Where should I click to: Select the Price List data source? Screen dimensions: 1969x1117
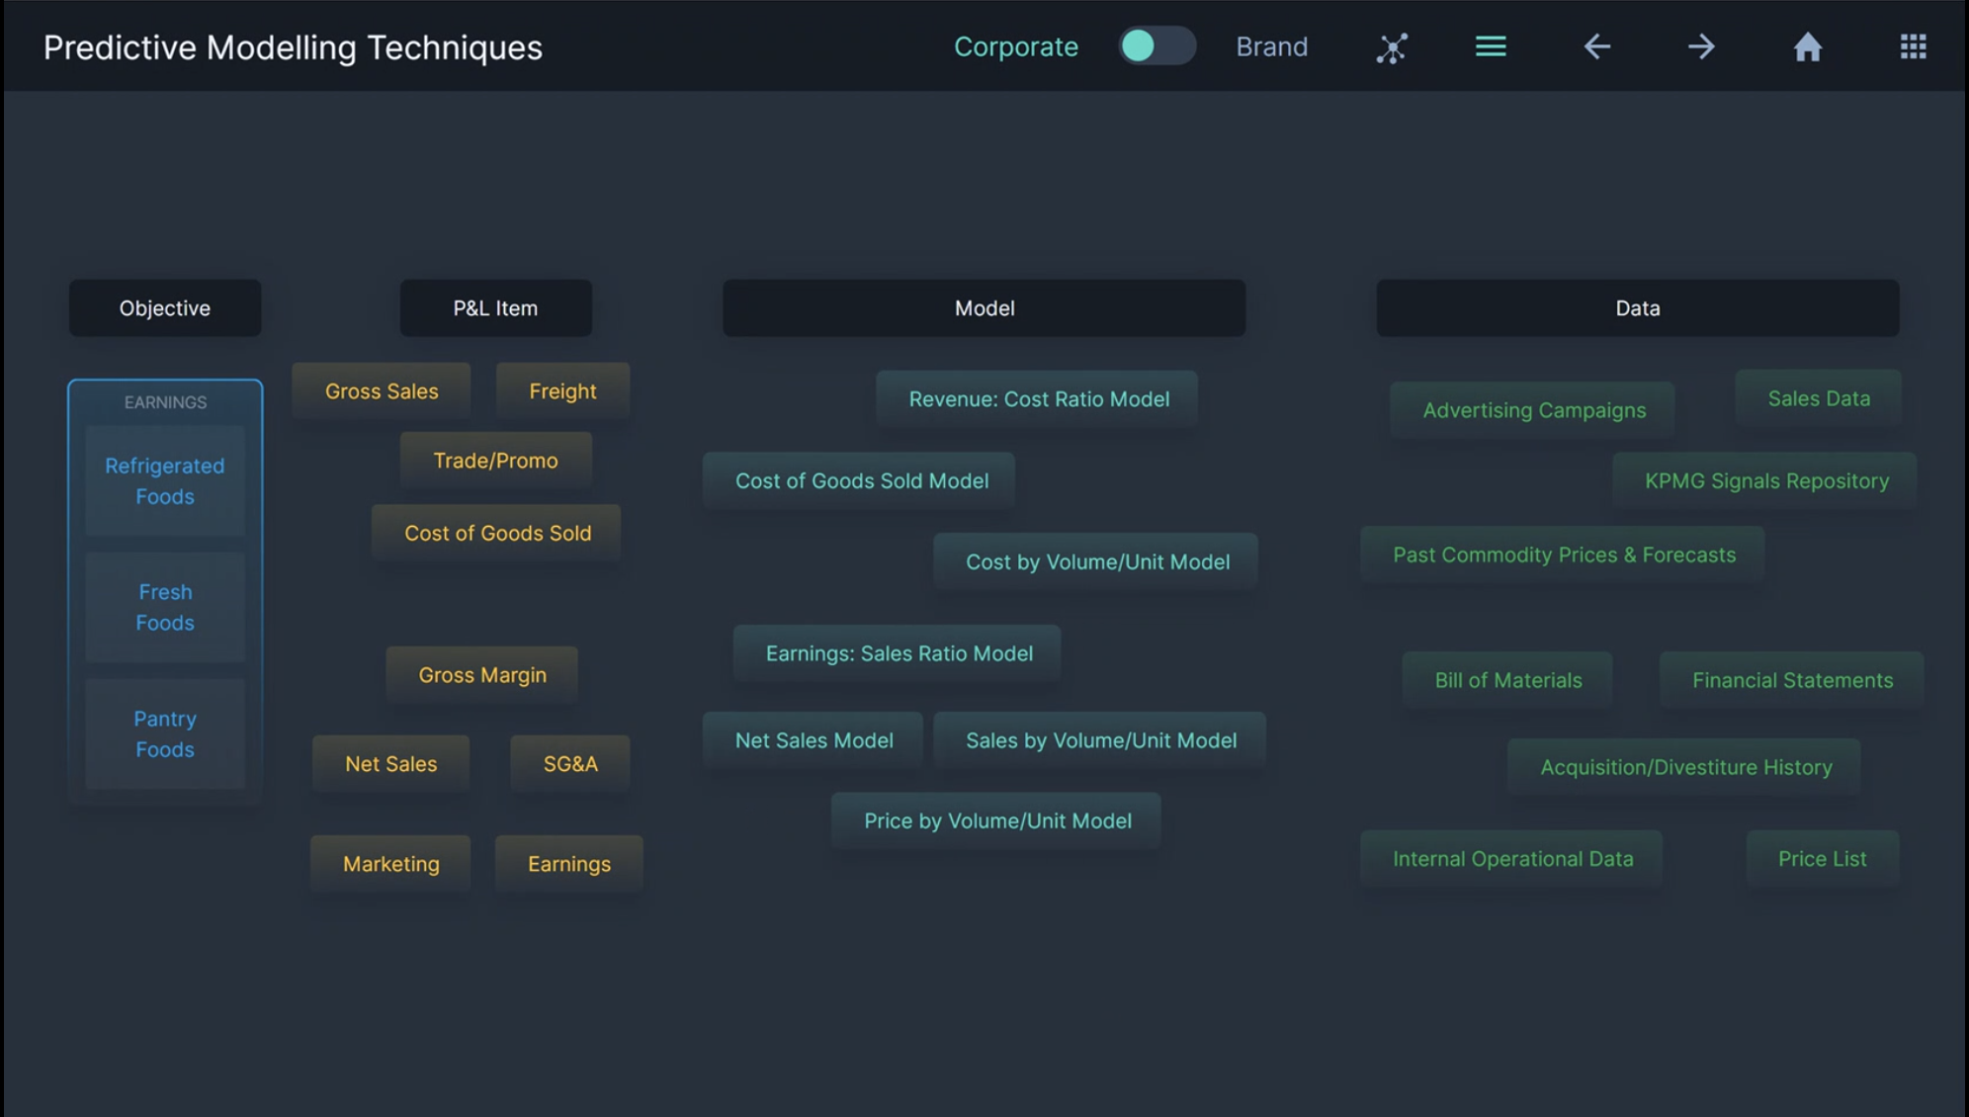click(x=1822, y=859)
